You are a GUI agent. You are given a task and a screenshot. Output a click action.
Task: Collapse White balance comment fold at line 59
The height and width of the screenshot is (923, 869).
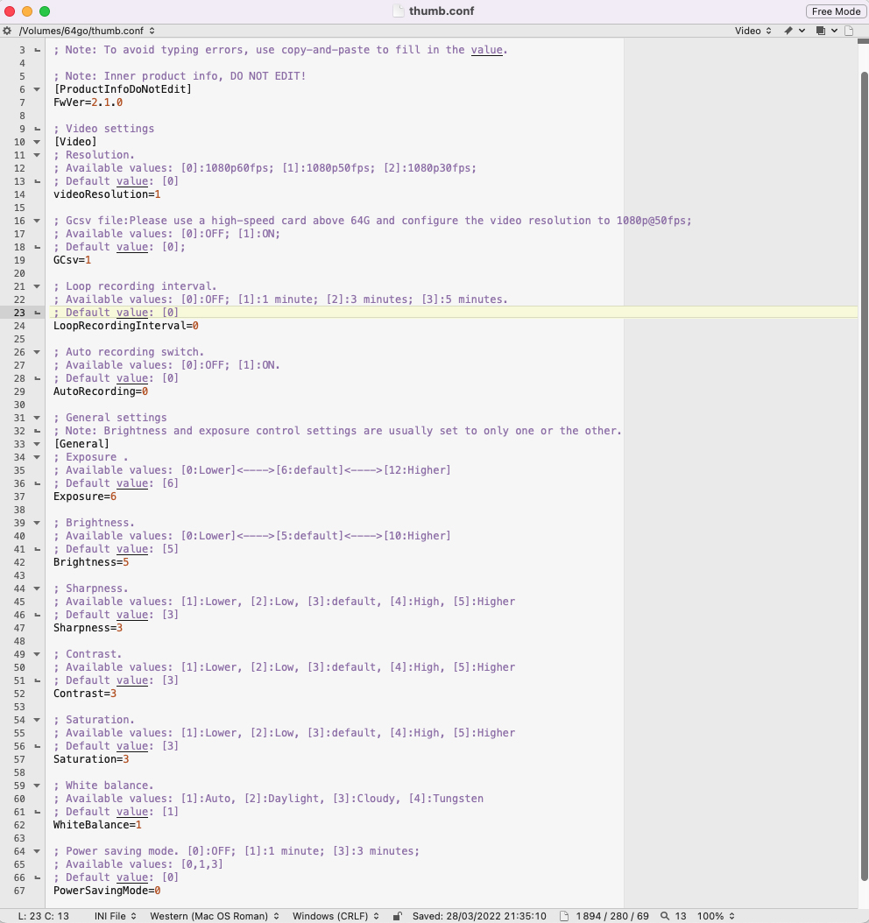(37, 786)
